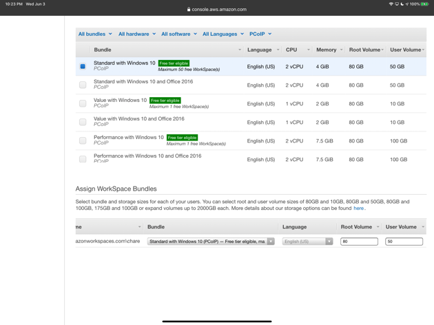
Task: Sort assignment table by Root Volume arrow
Action: (378, 227)
